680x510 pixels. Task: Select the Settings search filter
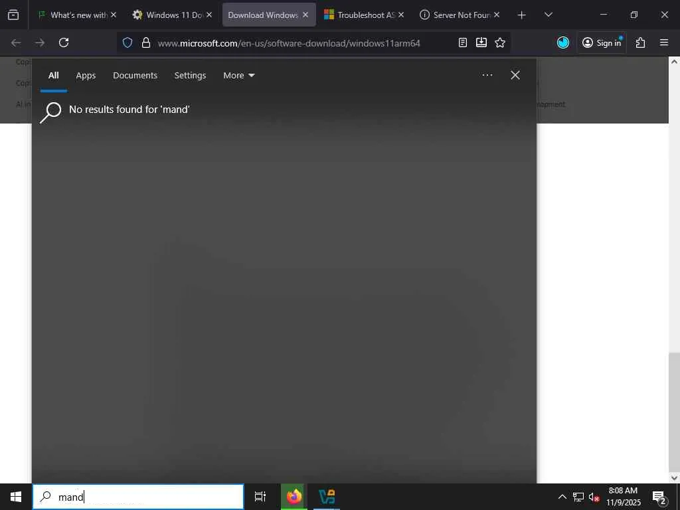pos(190,76)
